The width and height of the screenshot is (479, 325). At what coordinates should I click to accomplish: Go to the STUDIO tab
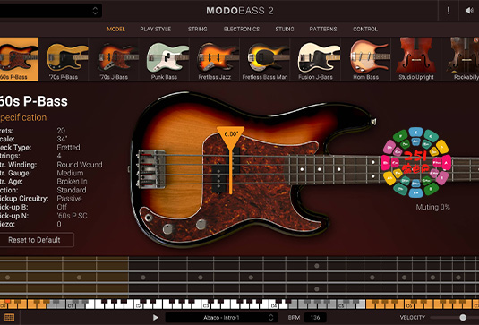click(x=285, y=29)
